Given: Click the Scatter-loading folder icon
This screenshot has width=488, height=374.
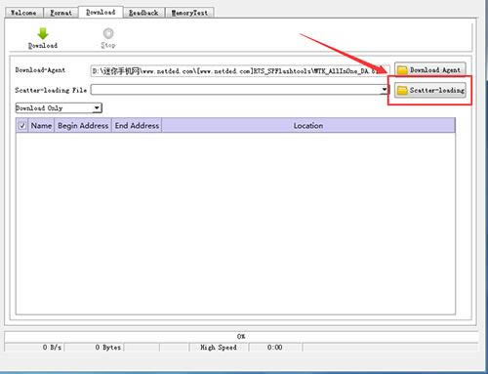Looking at the screenshot, I should [403, 90].
